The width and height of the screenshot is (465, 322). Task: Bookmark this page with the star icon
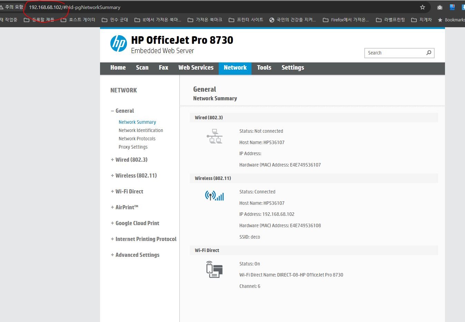click(423, 7)
